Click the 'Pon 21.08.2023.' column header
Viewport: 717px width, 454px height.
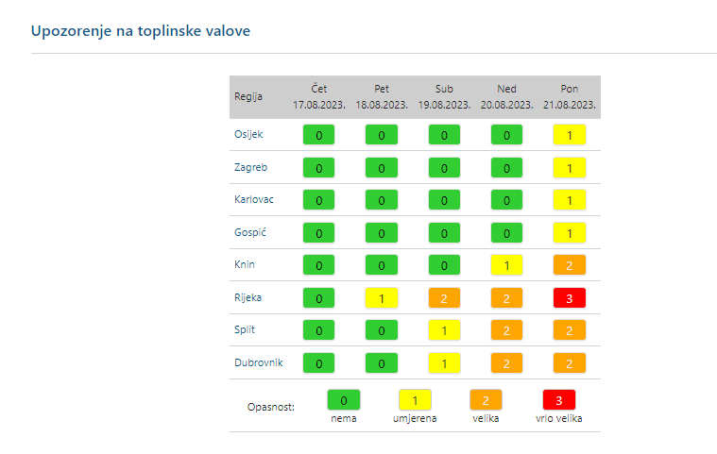click(570, 96)
